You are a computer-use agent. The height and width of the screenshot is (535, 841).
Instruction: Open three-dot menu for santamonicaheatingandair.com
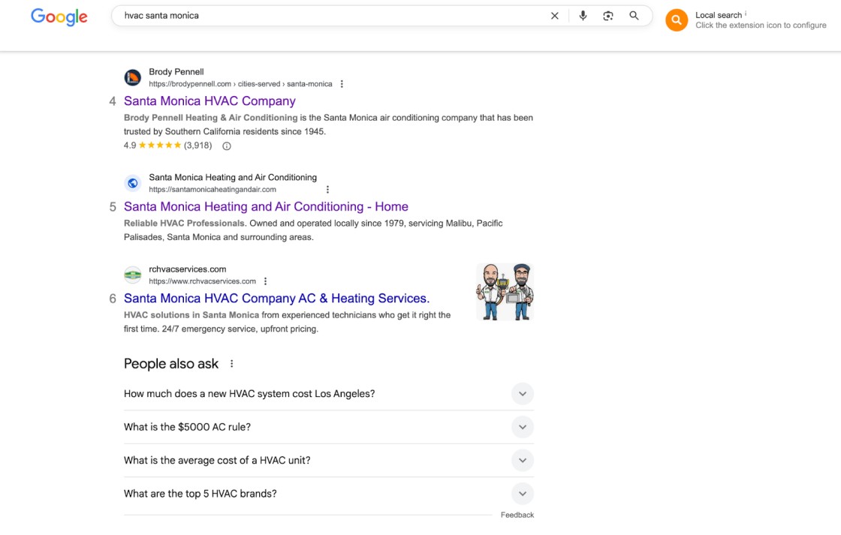click(327, 189)
